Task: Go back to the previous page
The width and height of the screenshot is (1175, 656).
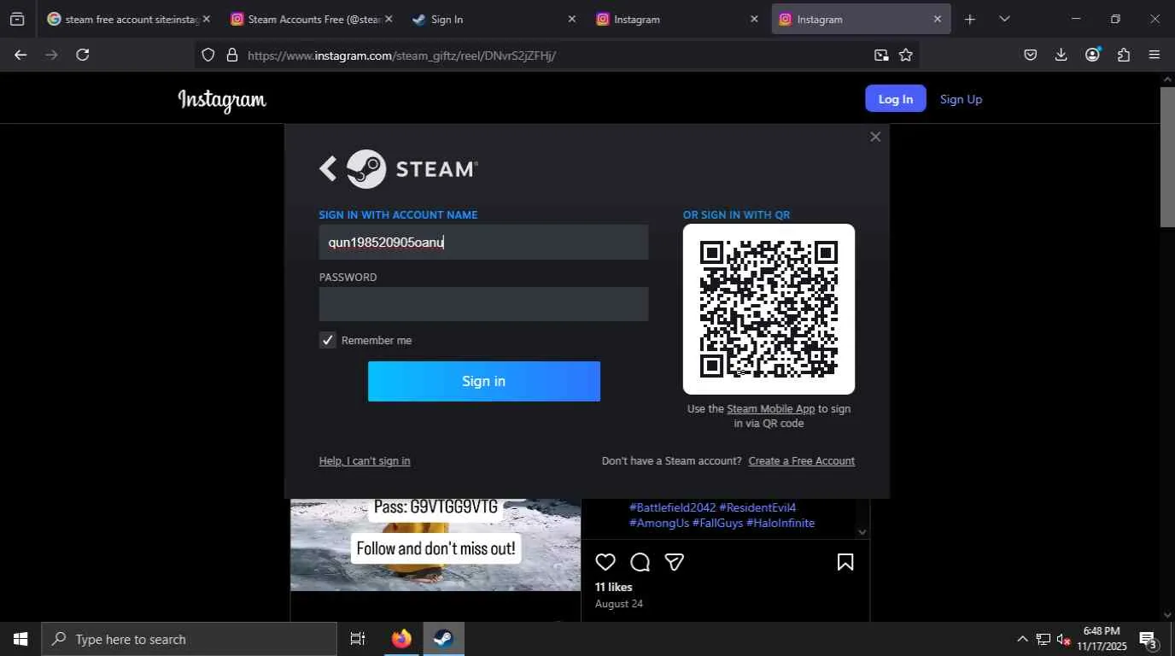Action: click(20, 55)
